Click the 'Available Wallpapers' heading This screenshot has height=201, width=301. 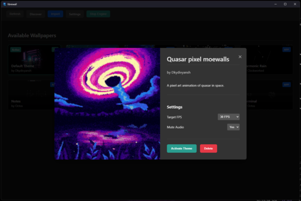coord(32,36)
